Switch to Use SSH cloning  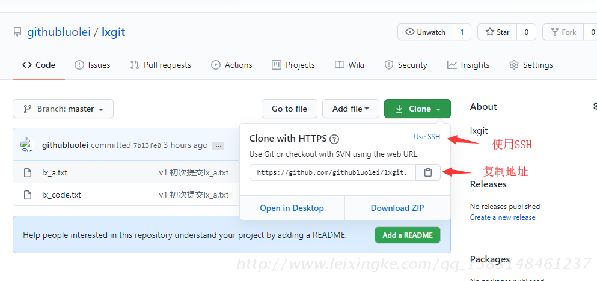427,137
